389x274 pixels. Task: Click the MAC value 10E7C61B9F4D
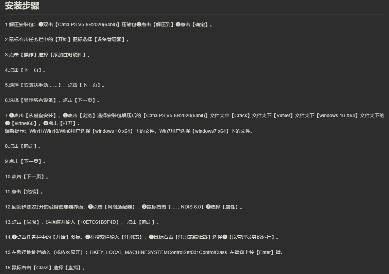coord(98,222)
